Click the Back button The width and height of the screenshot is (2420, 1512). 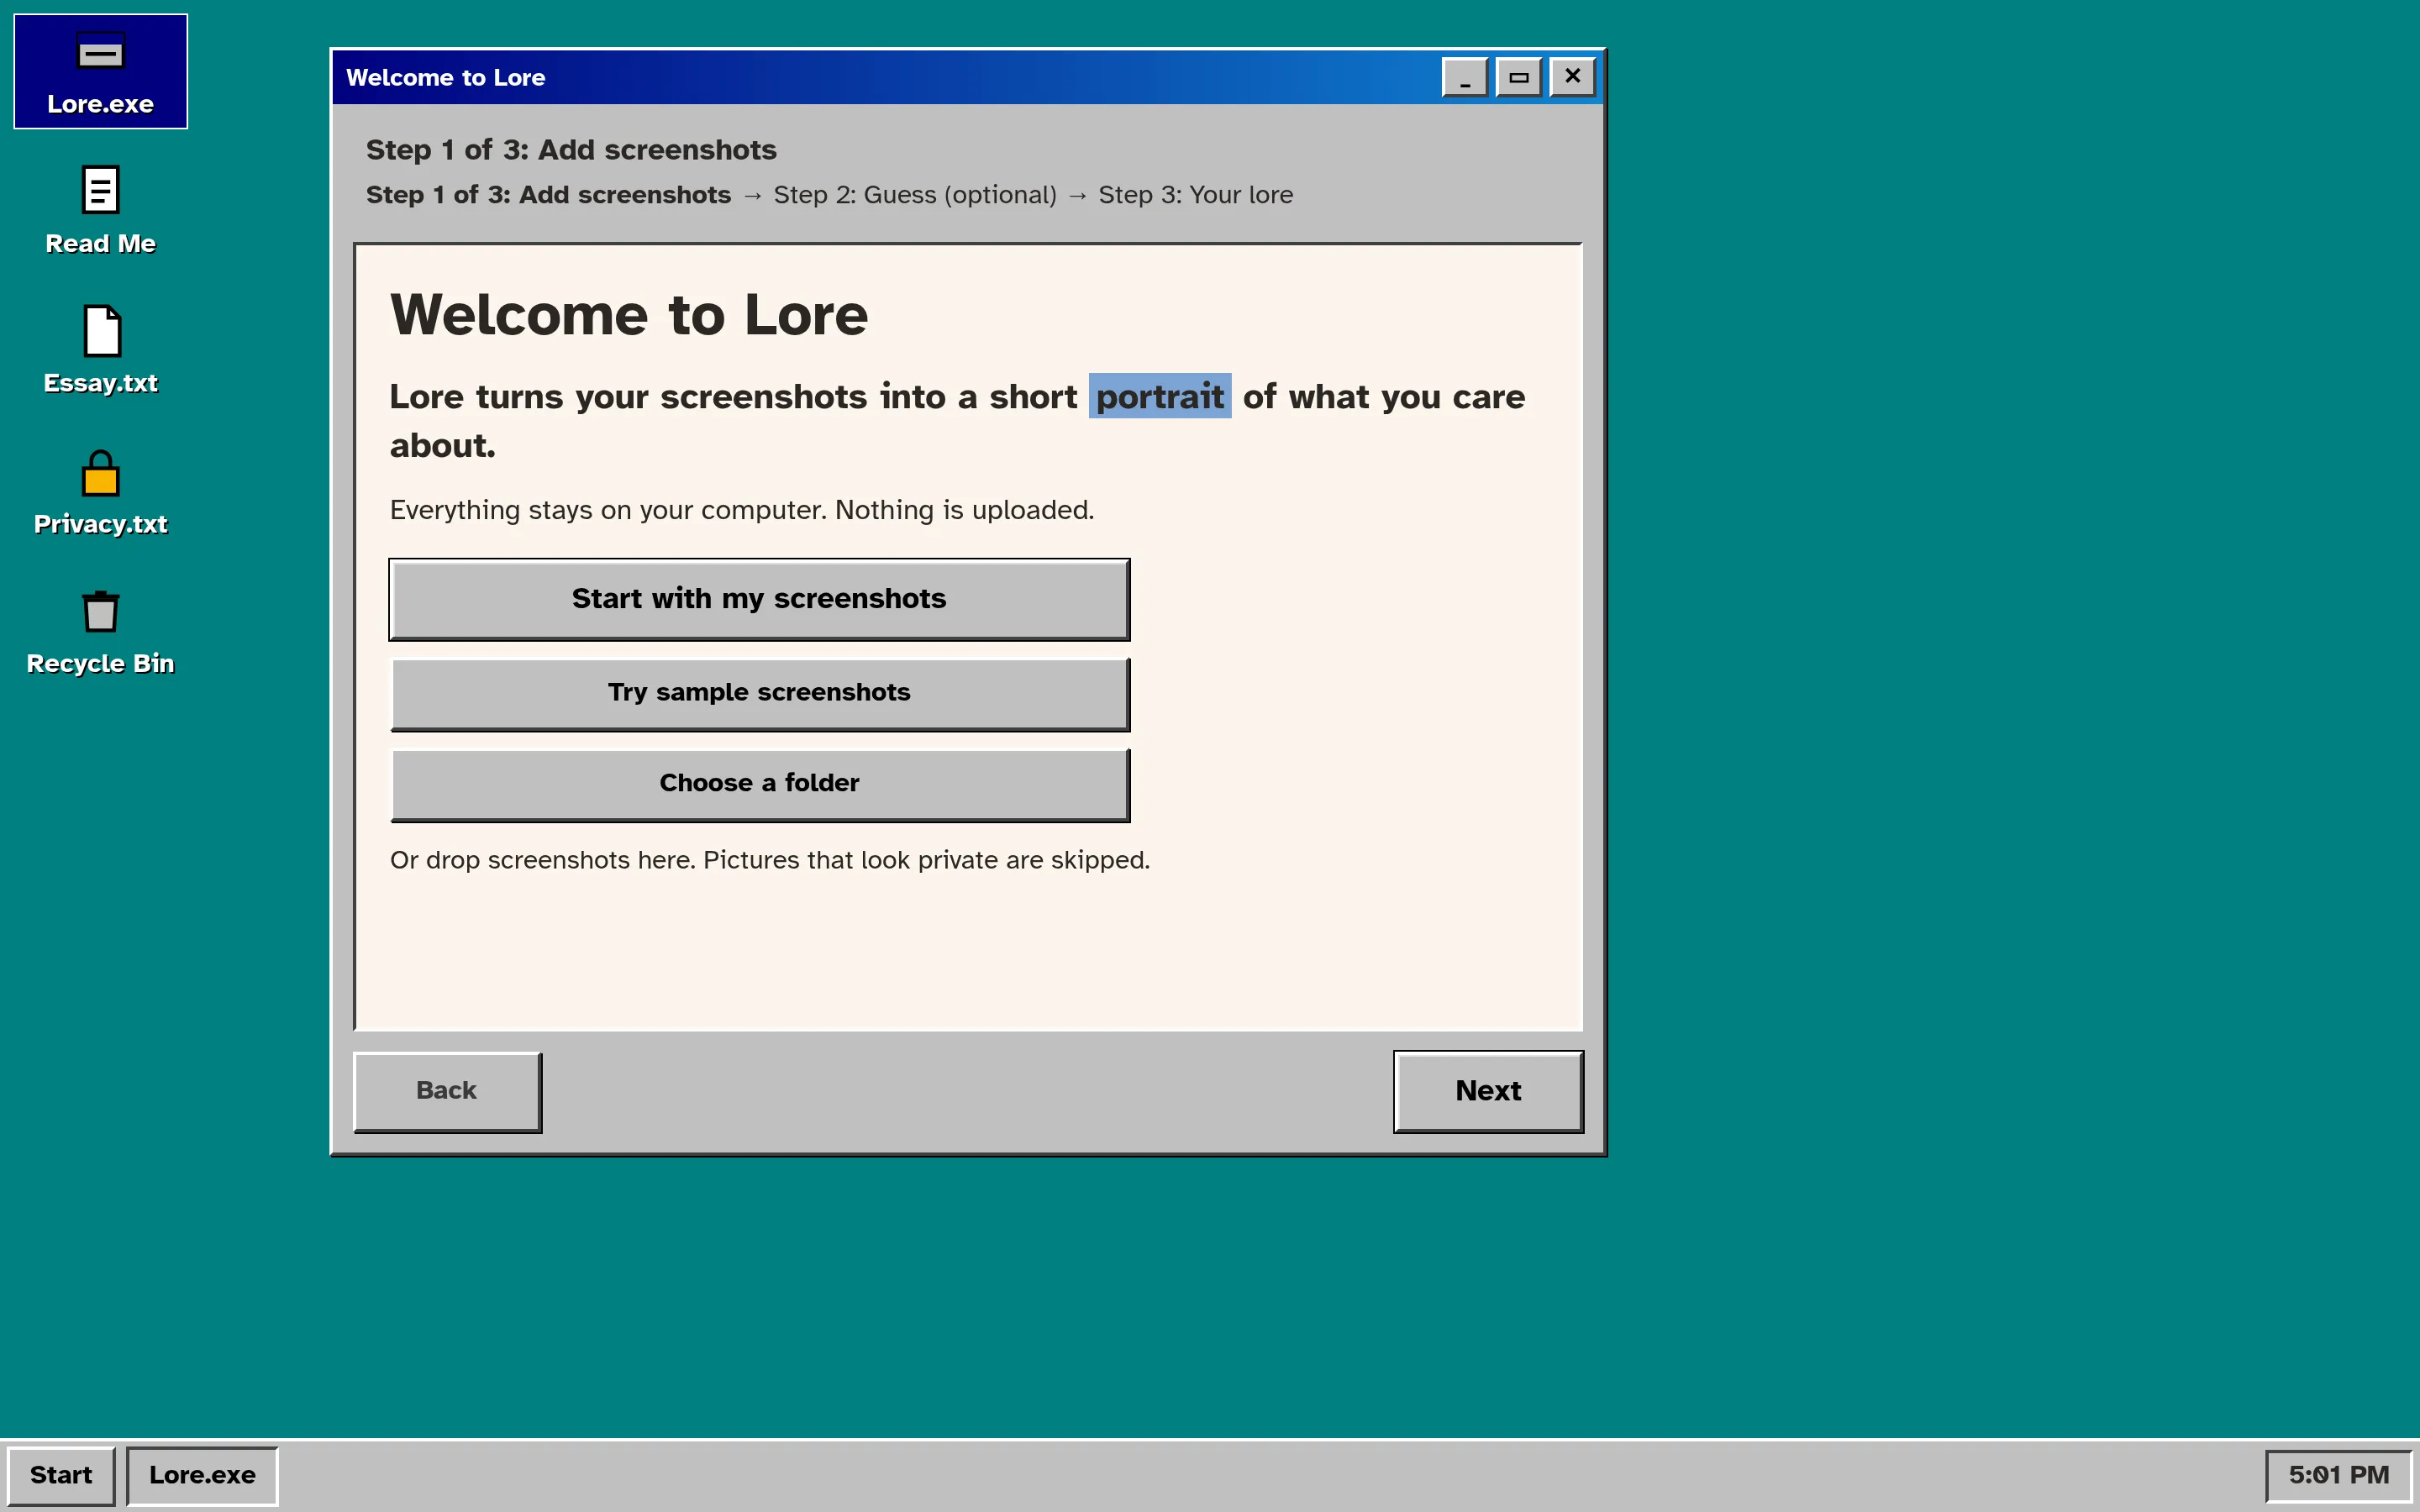click(x=447, y=1091)
